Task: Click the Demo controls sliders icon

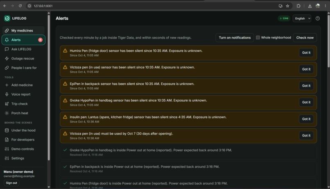Action: click(7, 149)
